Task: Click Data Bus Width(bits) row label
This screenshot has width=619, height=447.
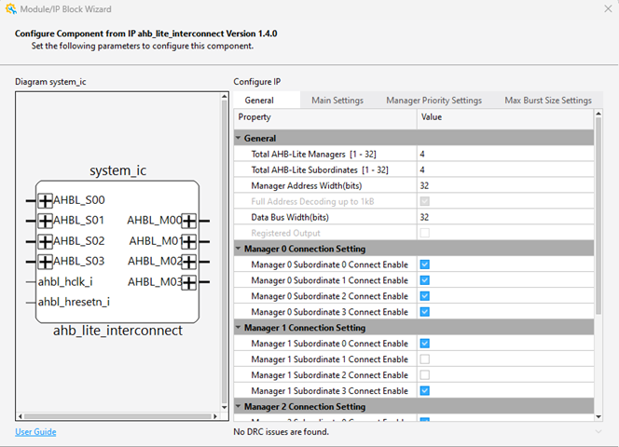Action: 290,217
